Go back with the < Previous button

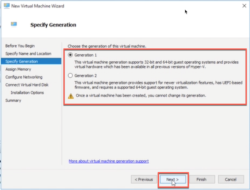click(144, 180)
